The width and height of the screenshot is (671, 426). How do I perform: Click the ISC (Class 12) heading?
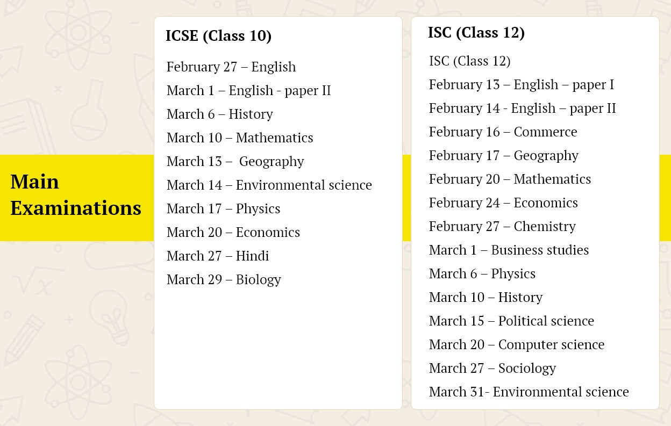pos(476,33)
